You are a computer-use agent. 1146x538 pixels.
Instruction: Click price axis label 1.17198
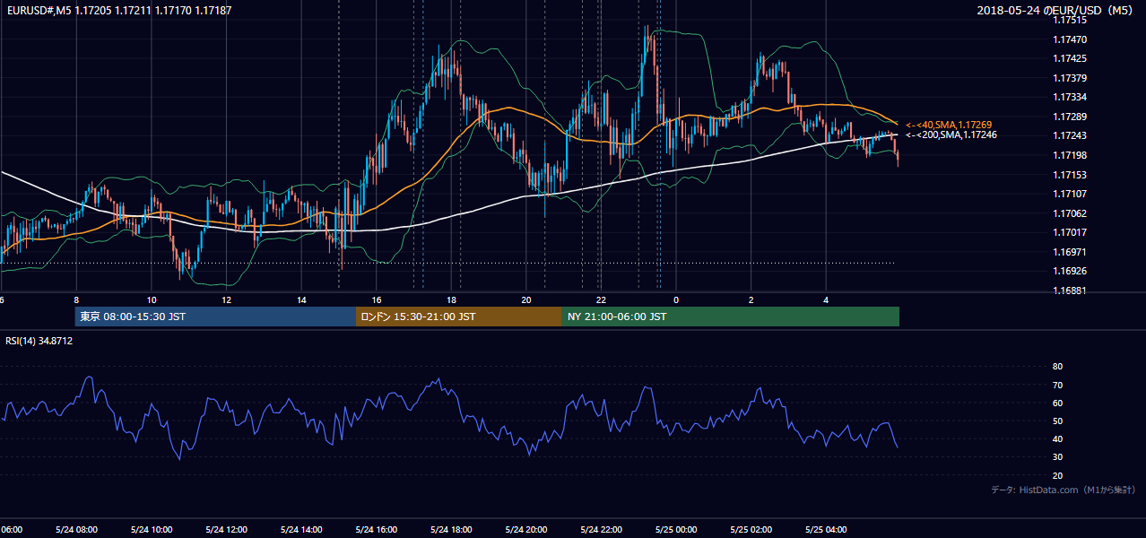(1070, 155)
